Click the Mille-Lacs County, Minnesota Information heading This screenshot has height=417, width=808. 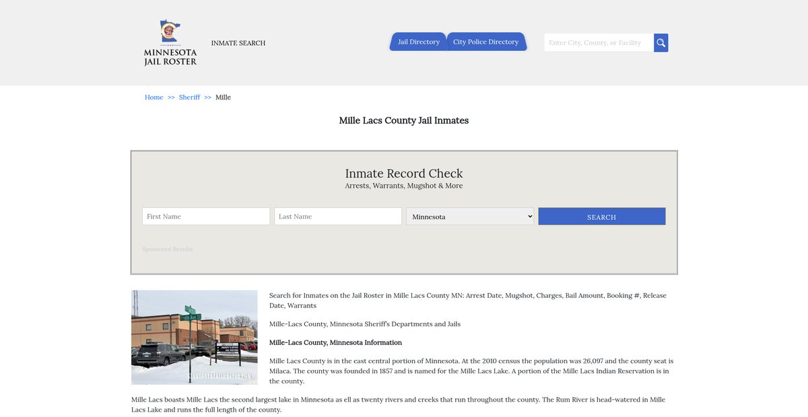335,342
